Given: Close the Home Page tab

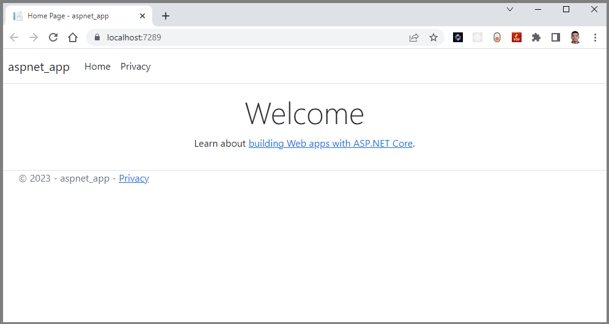Looking at the screenshot, I should pyautogui.click(x=142, y=16).
